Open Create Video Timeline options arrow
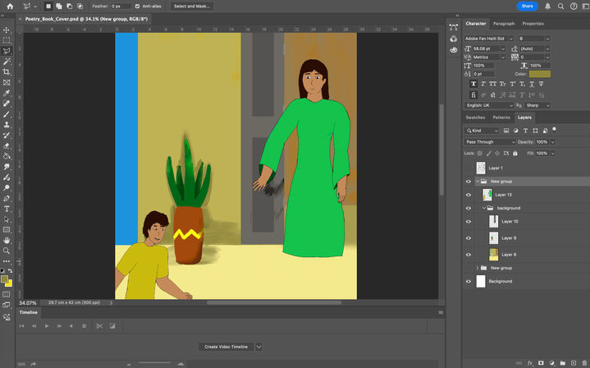The image size is (590, 368). tap(258, 347)
